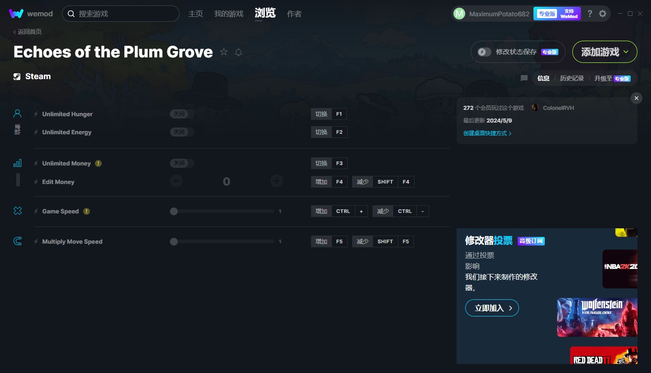Click the Add Game button
This screenshot has height=373, width=651.
point(605,52)
